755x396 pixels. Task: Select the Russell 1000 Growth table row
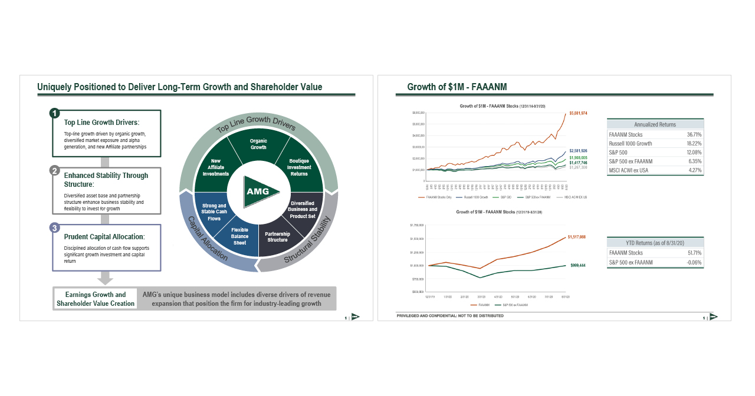pyautogui.click(x=655, y=143)
